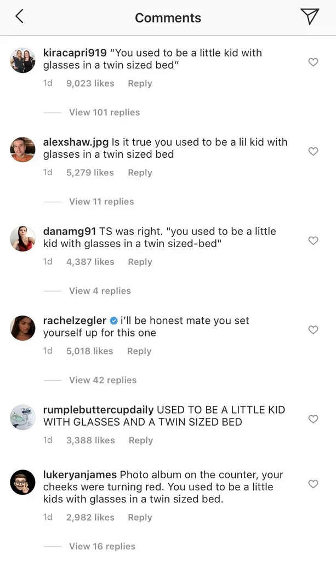Open danamg91's profile picture
Screen dimensions: 336x561
pyautogui.click(x=22, y=238)
